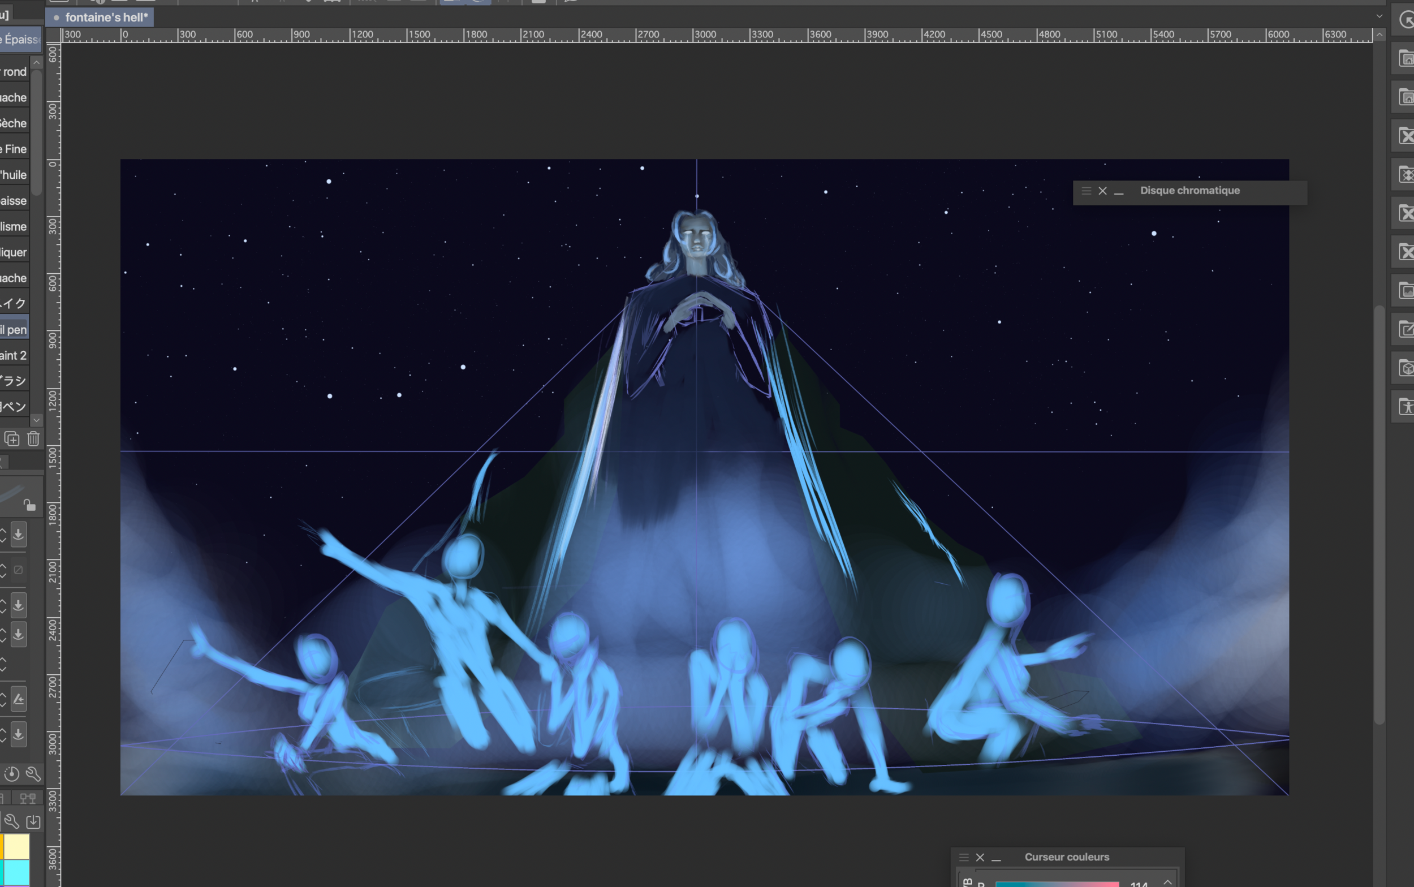Open the pose material folder icon
Image resolution: width=1414 pixels, height=887 pixels.
coord(1407,407)
